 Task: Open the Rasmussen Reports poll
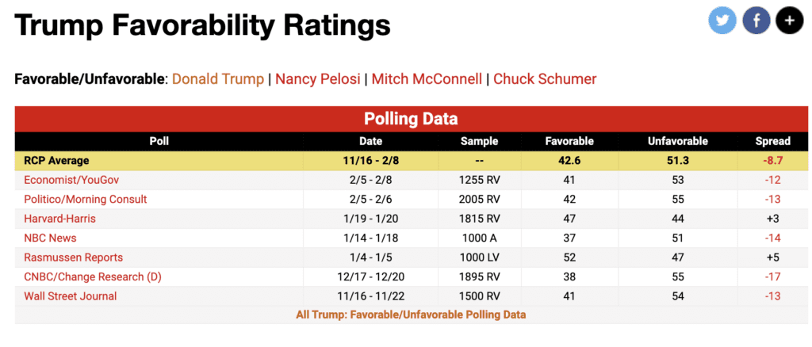(x=73, y=257)
